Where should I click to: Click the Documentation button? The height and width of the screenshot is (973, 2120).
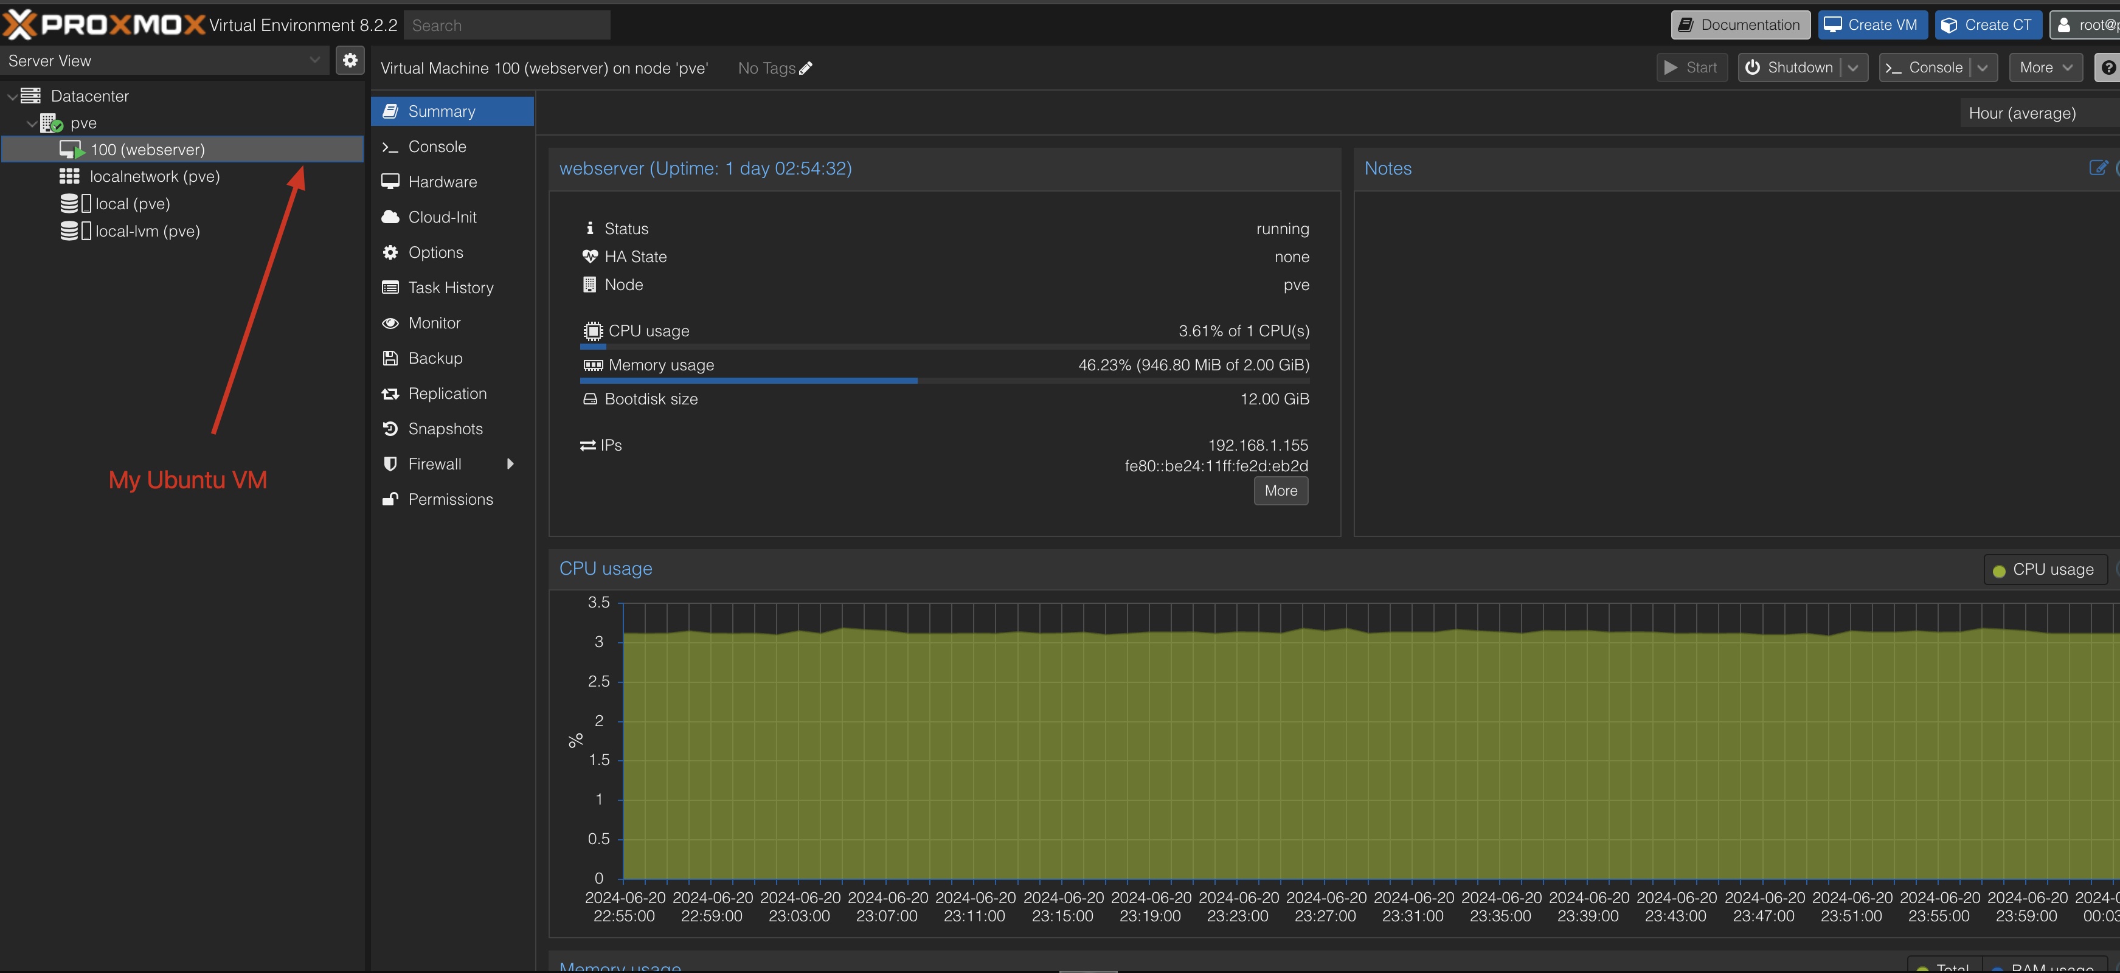[1740, 25]
